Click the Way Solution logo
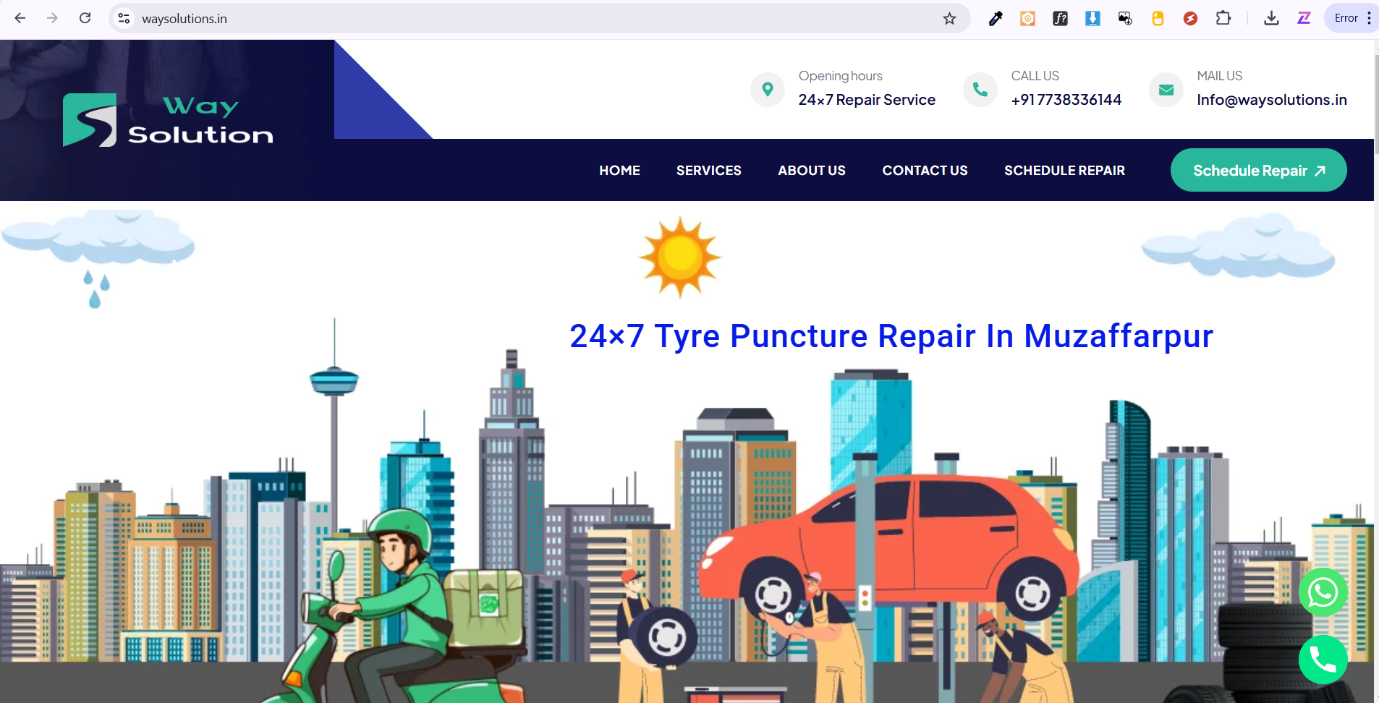The image size is (1379, 703). pyautogui.click(x=168, y=120)
